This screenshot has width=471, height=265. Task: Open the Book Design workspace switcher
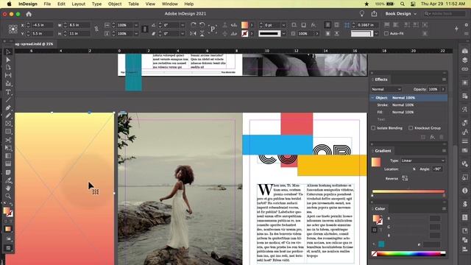click(x=401, y=14)
